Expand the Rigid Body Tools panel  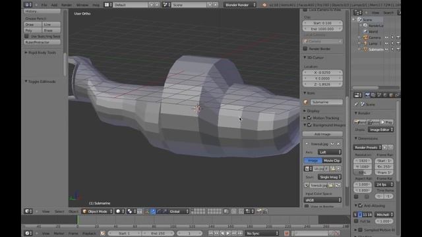(x=26, y=53)
